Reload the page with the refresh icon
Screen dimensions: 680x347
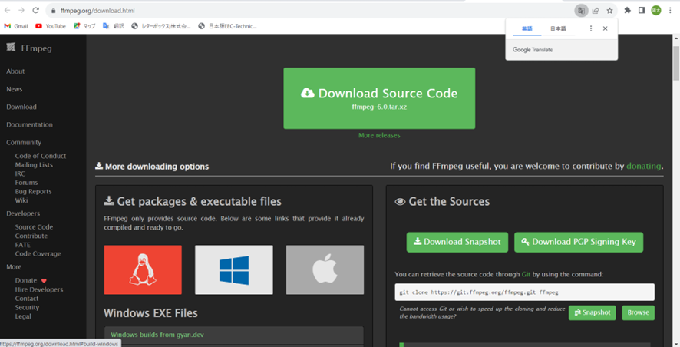[36, 11]
